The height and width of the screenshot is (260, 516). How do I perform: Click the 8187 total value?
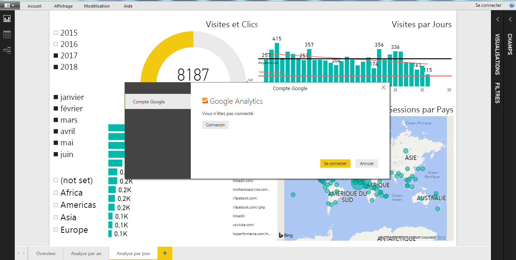pyautogui.click(x=193, y=75)
